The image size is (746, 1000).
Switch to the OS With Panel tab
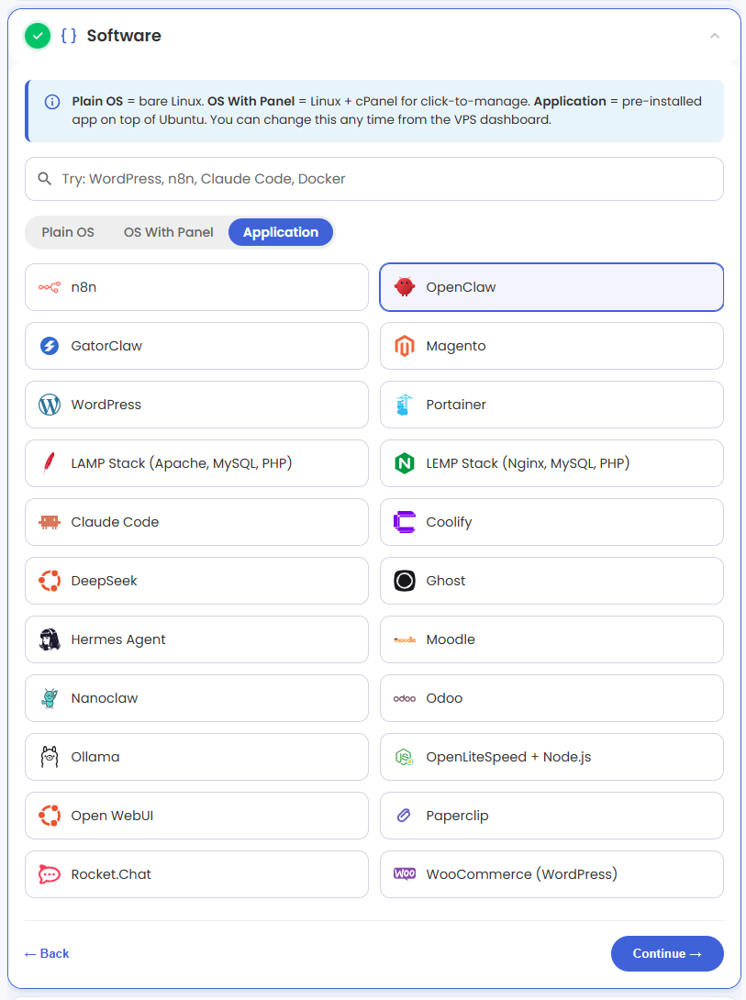(x=168, y=232)
